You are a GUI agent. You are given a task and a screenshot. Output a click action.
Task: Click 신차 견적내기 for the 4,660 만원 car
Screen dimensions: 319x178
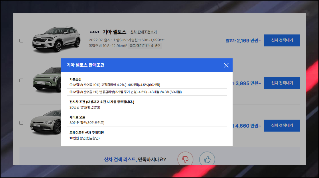(282, 126)
